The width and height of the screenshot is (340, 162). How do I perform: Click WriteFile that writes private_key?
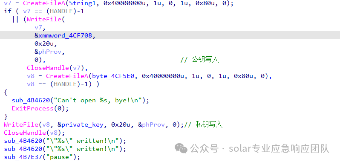(x=21, y=124)
